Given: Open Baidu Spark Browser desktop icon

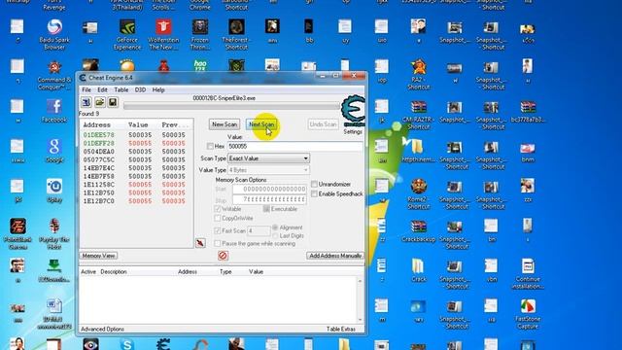Looking at the screenshot, I should point(54,35).
